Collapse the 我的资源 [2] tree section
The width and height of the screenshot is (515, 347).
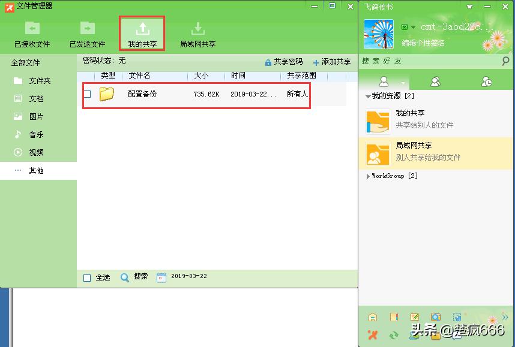pos(367,95)
